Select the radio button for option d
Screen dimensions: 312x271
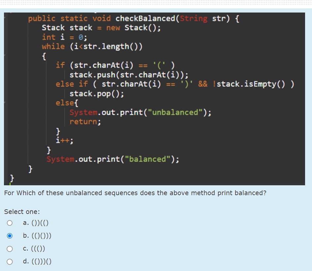[x=10, y=261]
